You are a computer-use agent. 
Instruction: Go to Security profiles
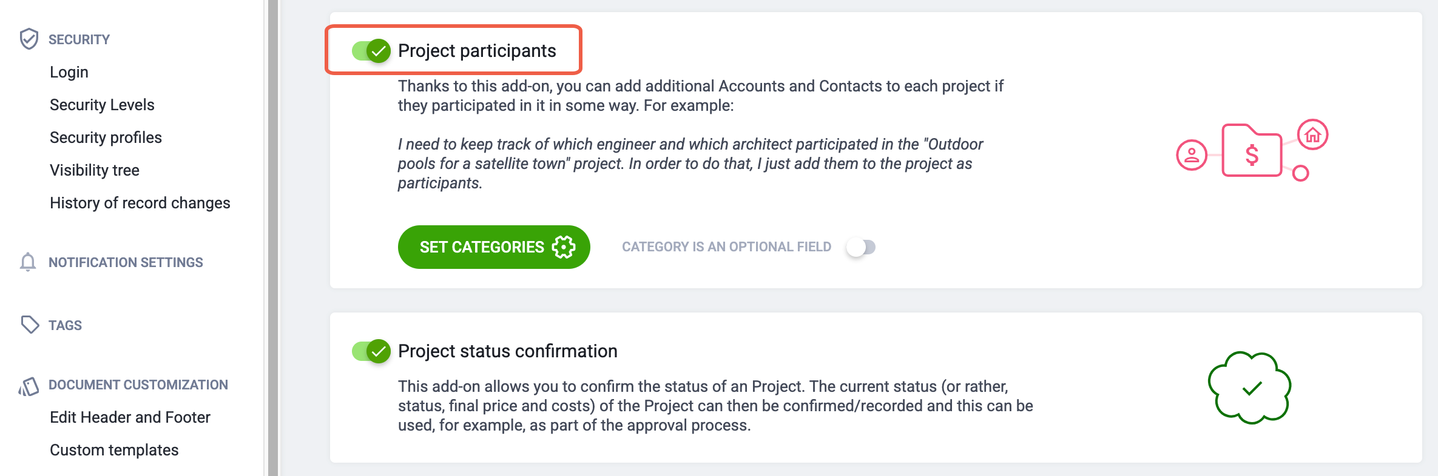(106, 137)
